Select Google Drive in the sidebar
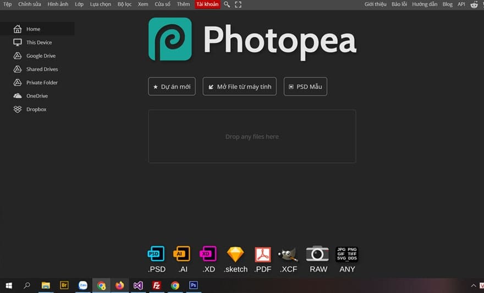The height and width of the screenshot is (293, 484). coord(37,56)
